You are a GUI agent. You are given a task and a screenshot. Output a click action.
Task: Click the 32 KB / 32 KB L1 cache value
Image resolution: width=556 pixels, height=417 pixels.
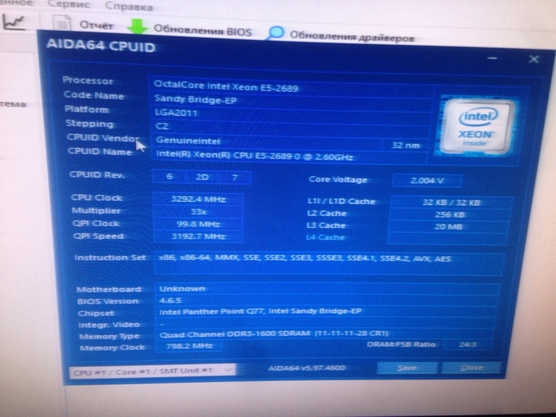(450, 203)
